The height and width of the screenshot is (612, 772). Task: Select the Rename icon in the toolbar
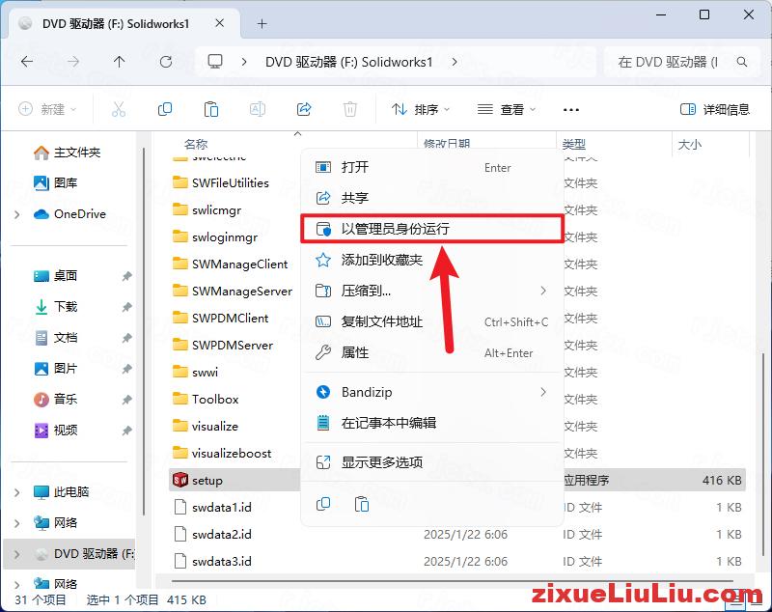[258, 109]
